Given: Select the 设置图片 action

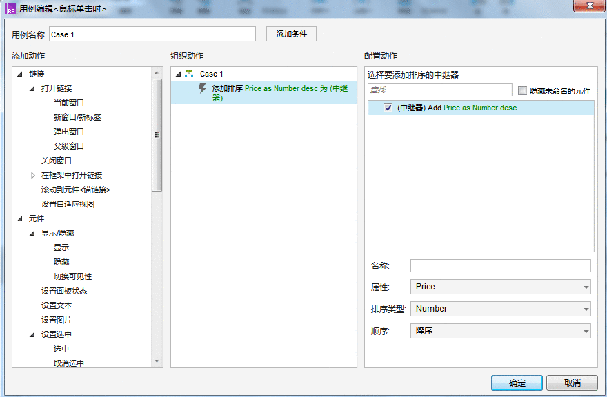Looking at the screenshot, I should point(56,320).
